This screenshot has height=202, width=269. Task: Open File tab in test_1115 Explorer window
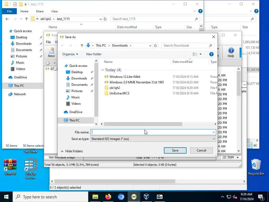(x=9, y=11)
